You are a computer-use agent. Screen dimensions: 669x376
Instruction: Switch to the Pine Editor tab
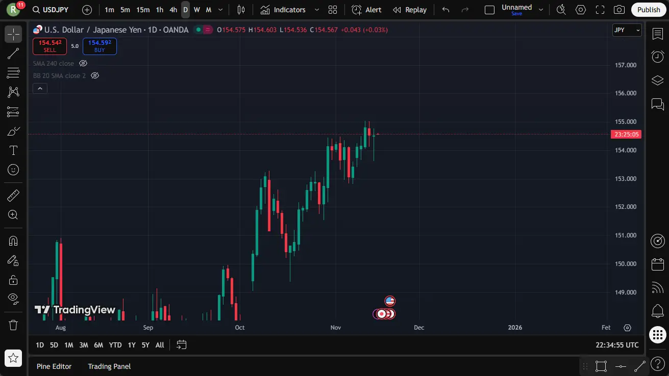pyautogui.click(x=54, y=366)
